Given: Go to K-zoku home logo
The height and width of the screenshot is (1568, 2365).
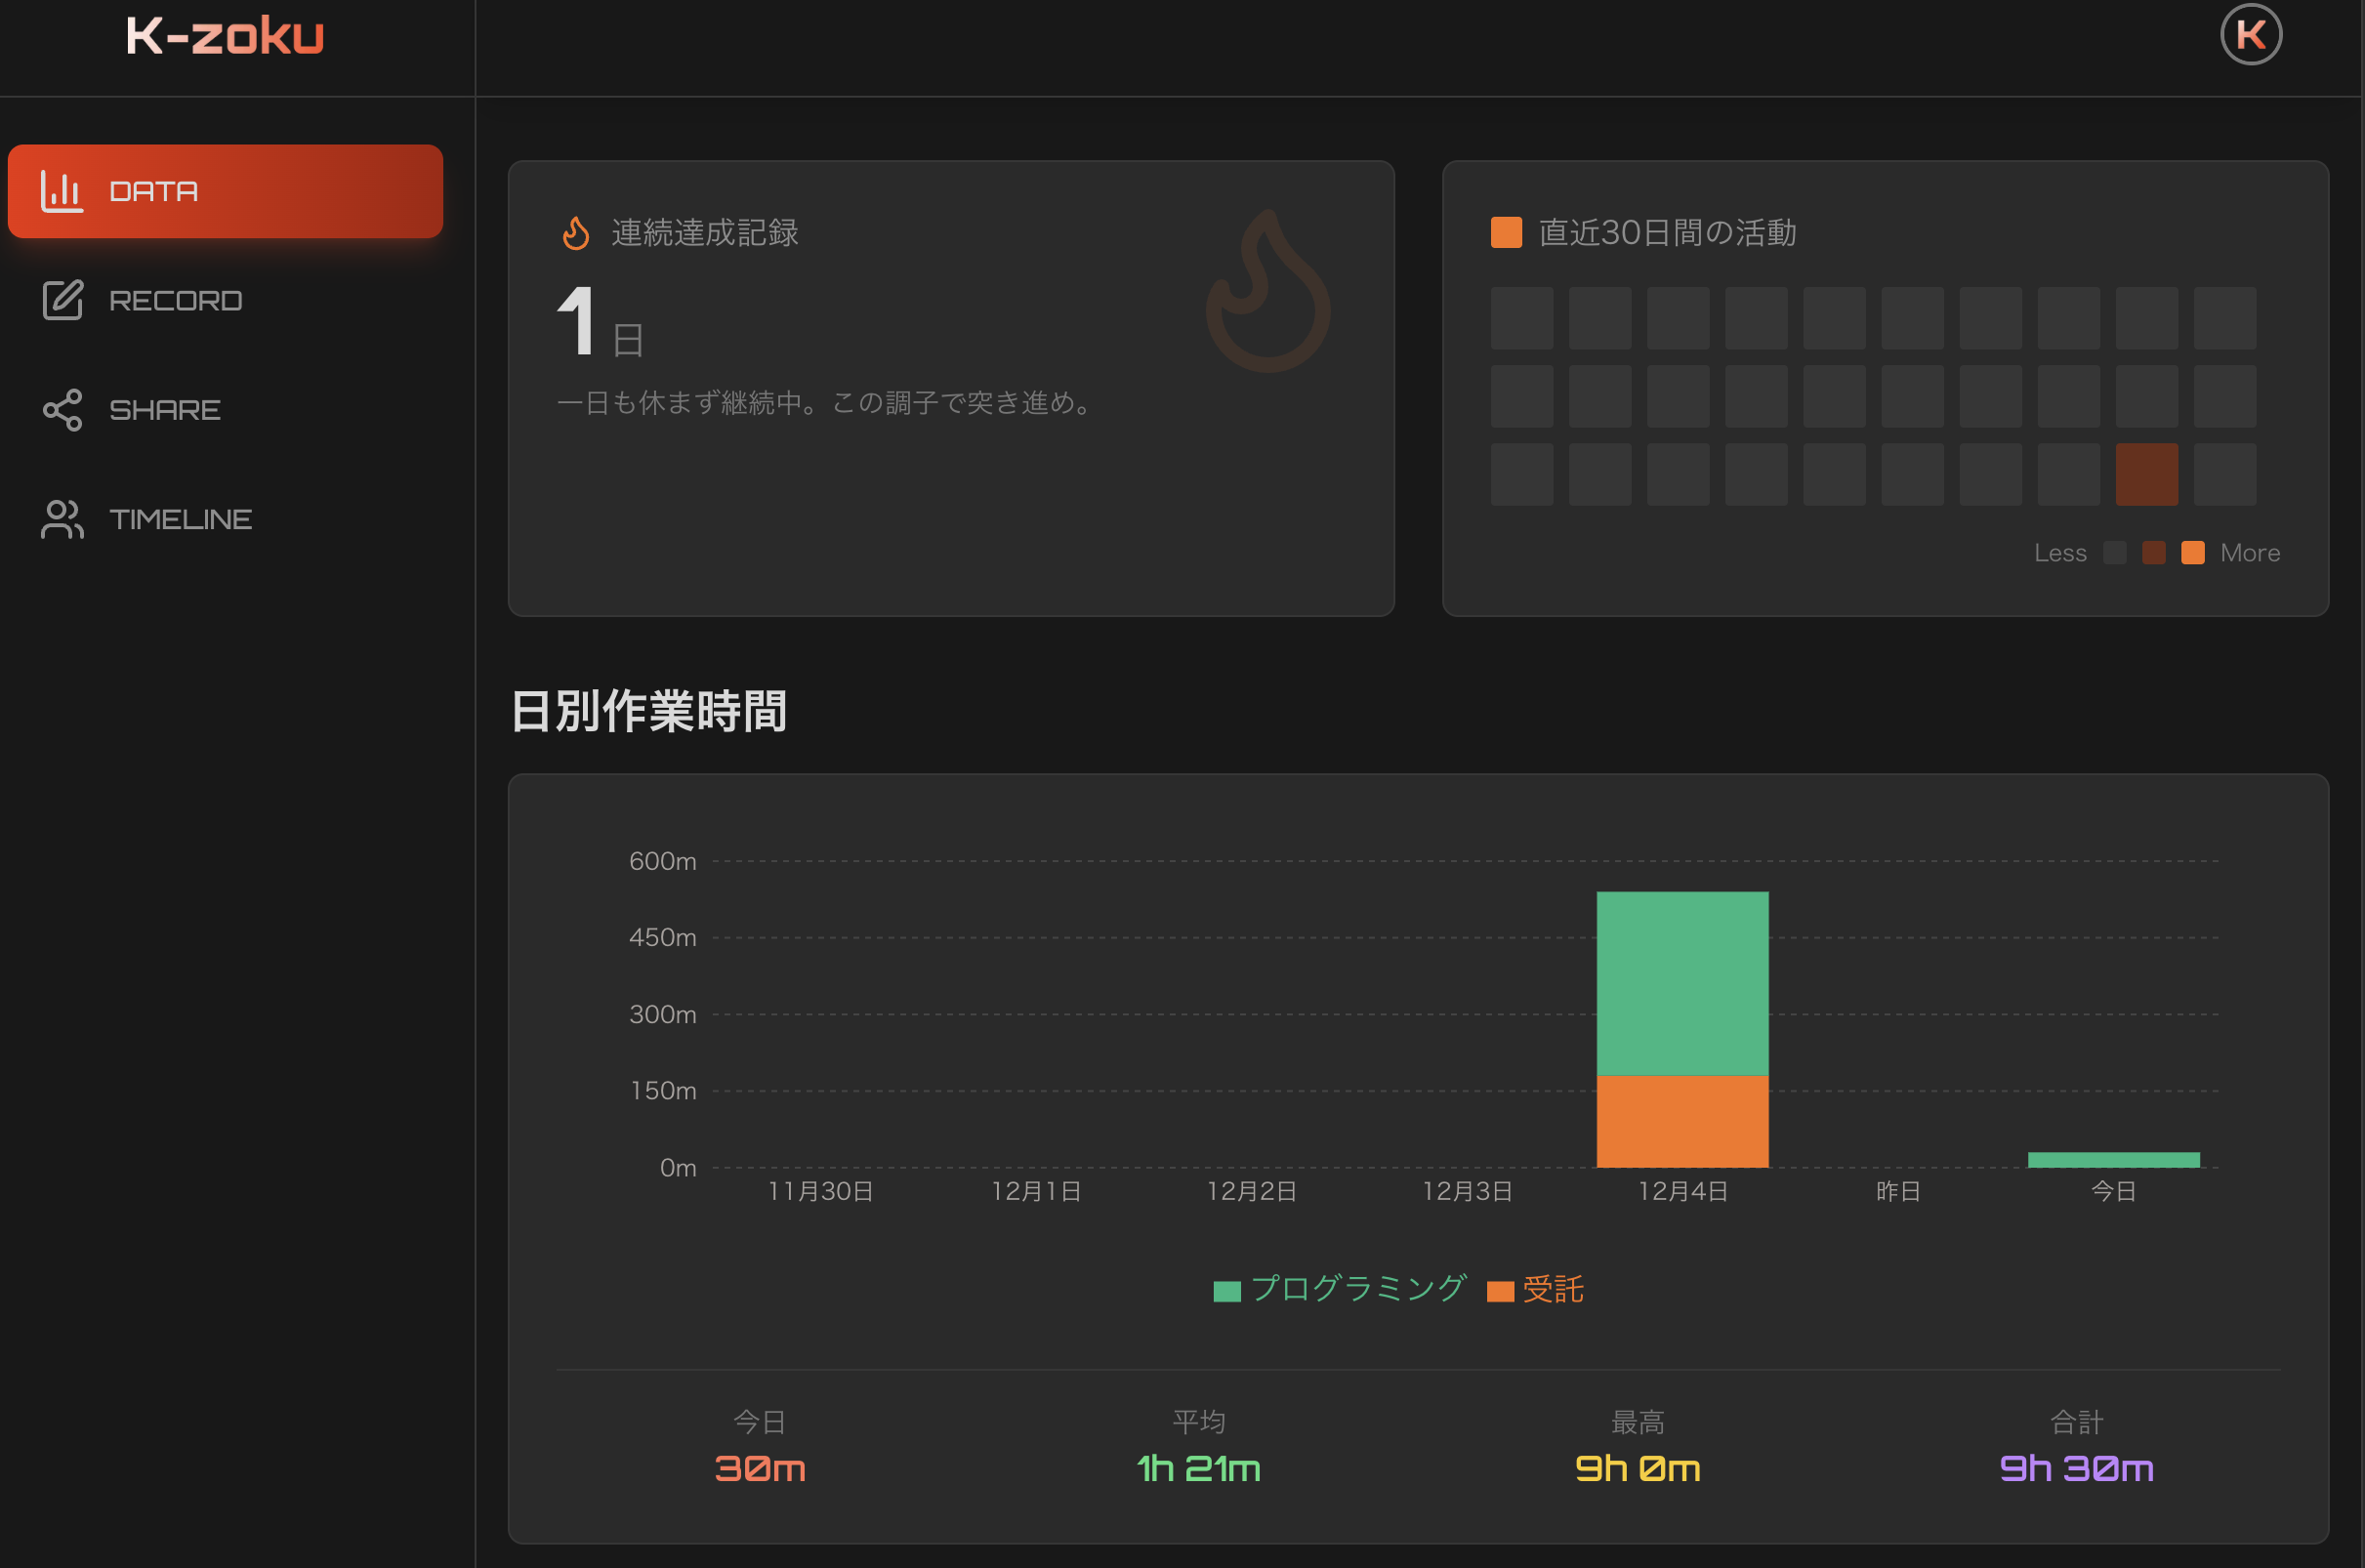Looking at the screenshot, I should (x=225, y=36).
